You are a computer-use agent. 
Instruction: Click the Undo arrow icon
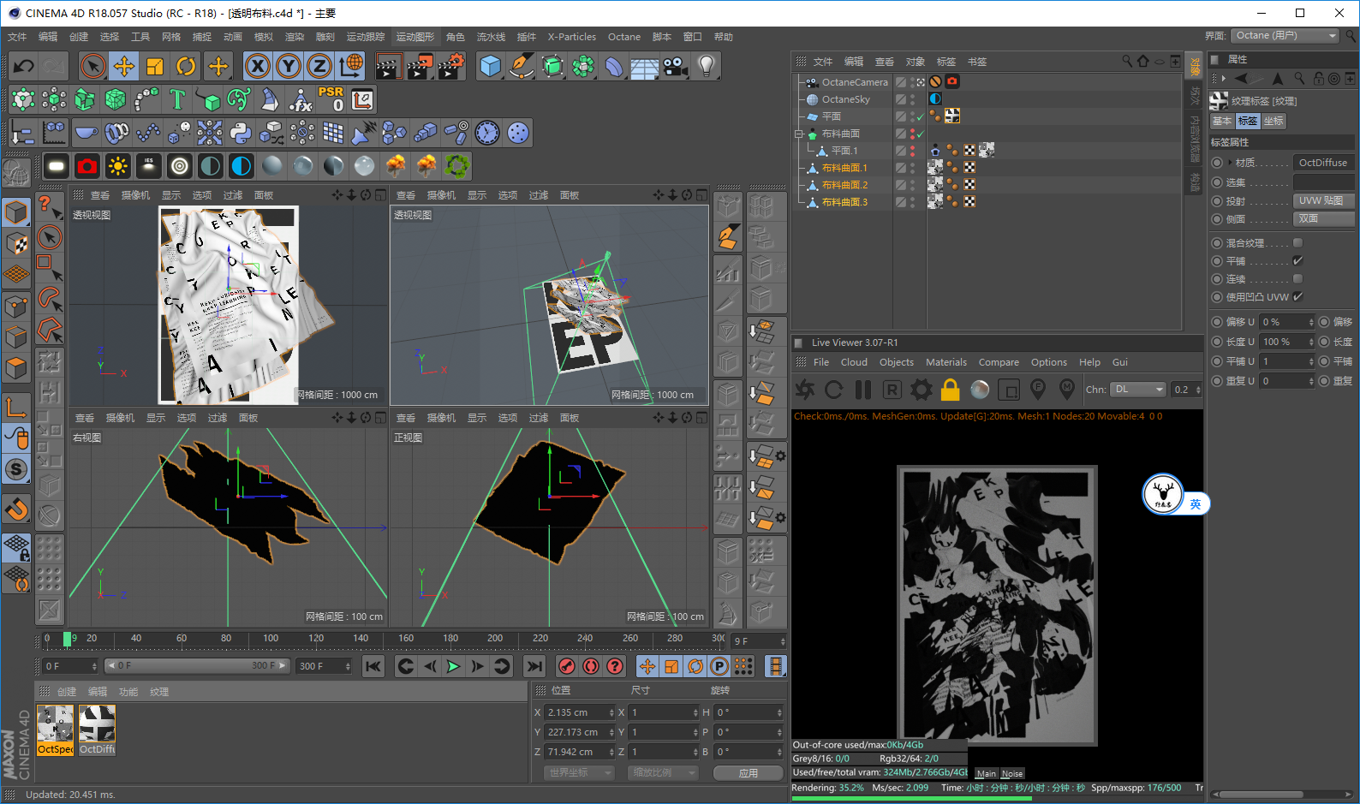click(24, 66)
